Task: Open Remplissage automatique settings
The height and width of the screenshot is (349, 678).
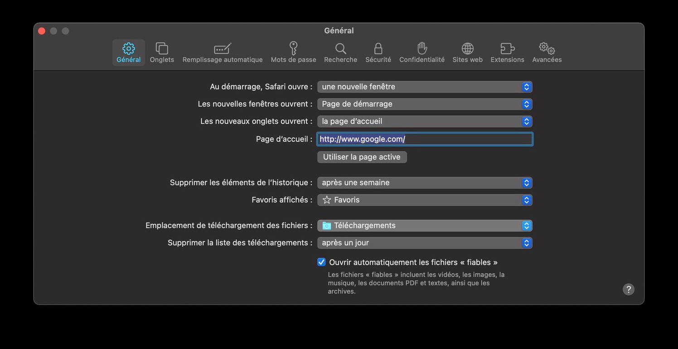Action: pyautogui.click(x=223, y=53)
